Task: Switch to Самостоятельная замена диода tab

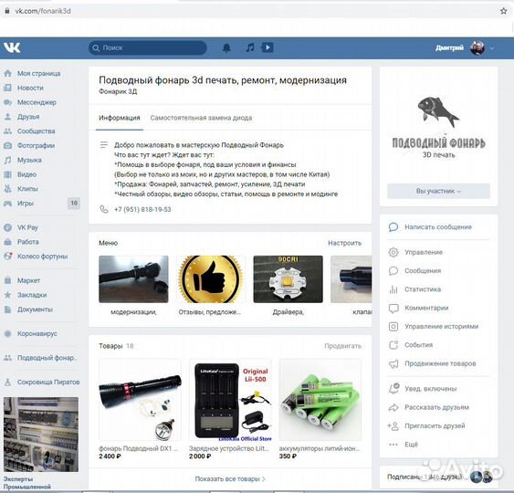Action: coord(201,118)
